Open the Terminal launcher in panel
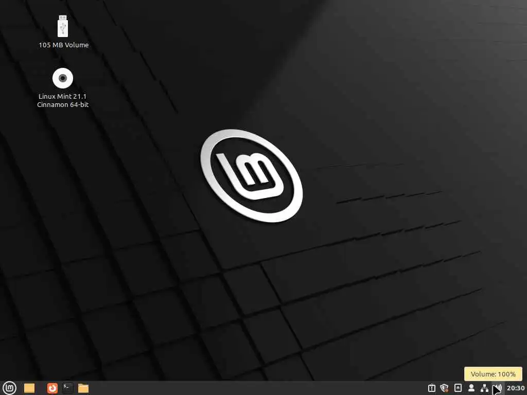527x395 pixels. (x=67, y=388)
